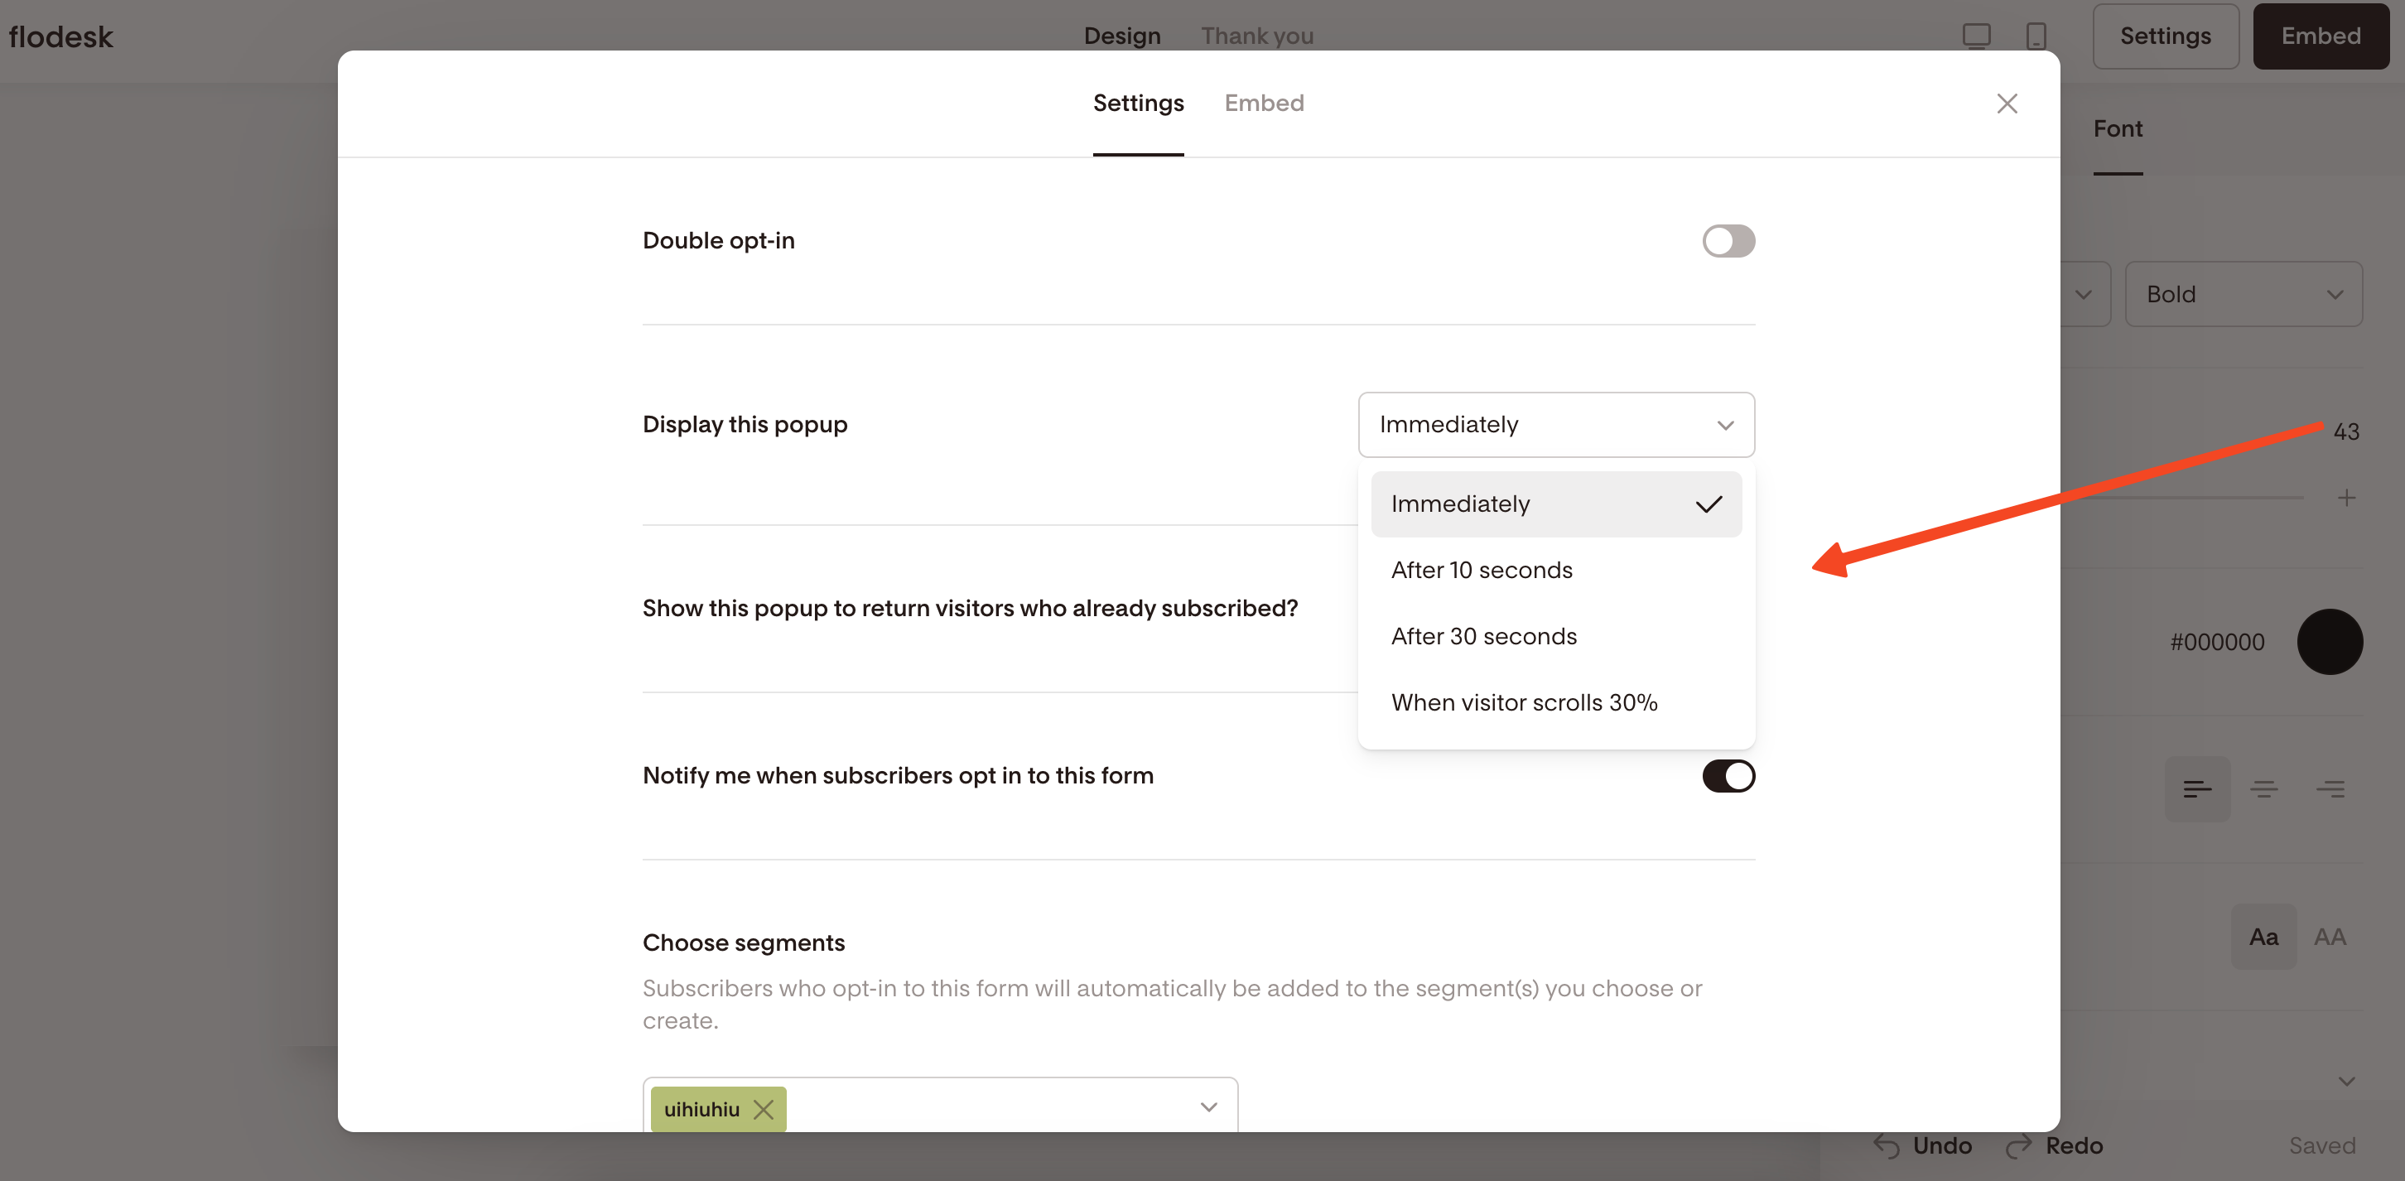Image resolution: width=2405 pixels, height=1181 pixels.
Task: Expand the collapsed section chevron in sidebar
Action: (x=2346, y=1081)
